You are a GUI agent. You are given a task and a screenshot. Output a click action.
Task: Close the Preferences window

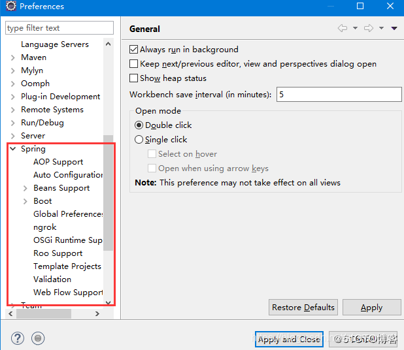390,6
